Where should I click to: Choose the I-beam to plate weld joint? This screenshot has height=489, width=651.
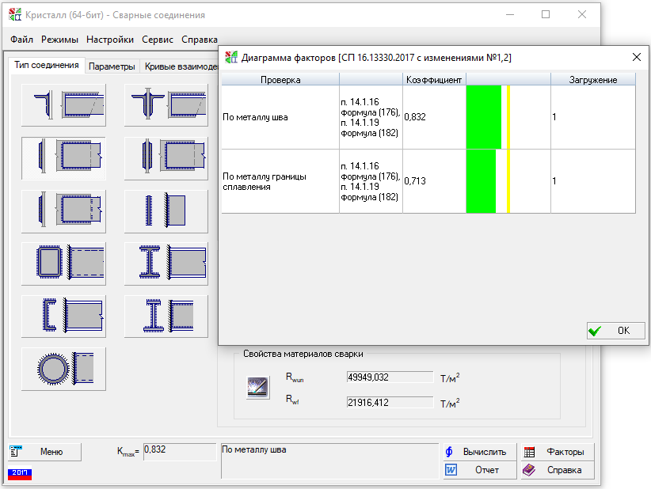(166, 260)
